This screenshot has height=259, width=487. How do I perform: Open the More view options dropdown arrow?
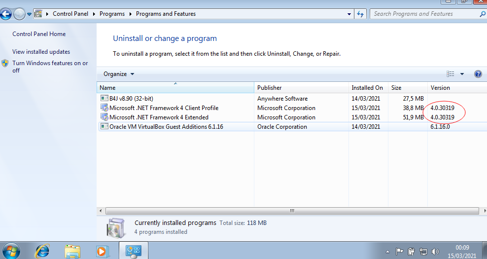tap(462, 74)
